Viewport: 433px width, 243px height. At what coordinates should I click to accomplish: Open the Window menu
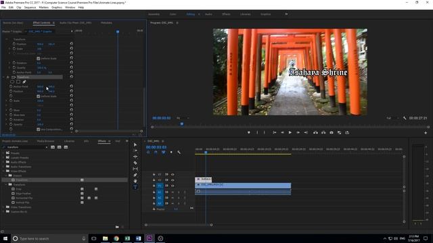pos(70,7)
